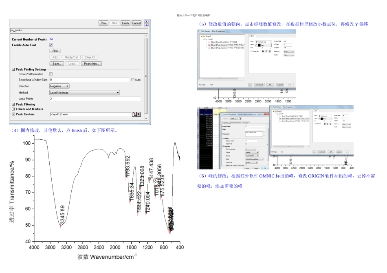Open the Direction dropdown showing Negative
The image size is (387, 273).
tap(59, 86)
